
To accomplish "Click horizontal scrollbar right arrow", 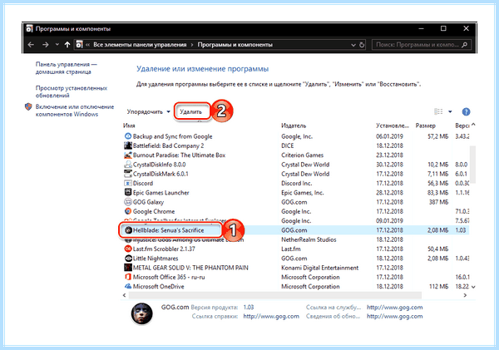I will 465,295.
